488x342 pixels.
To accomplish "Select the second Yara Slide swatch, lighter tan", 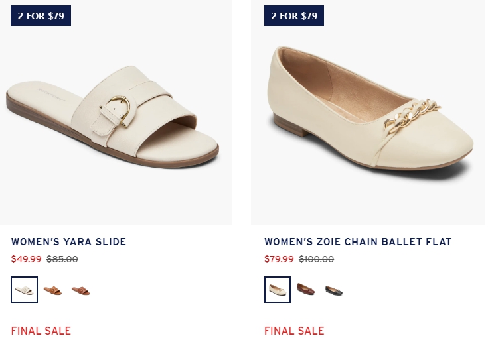I will click(52, 290).
